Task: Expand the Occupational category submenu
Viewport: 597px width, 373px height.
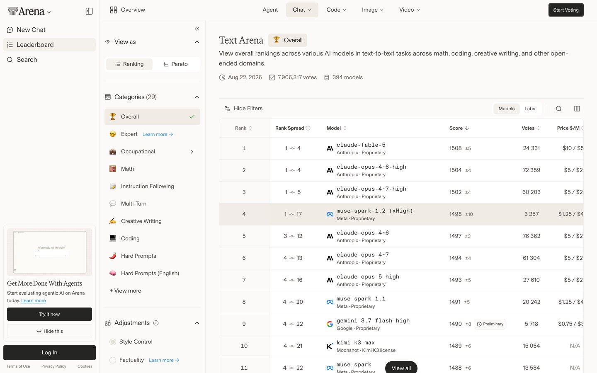Action: (x=192, y=152)
